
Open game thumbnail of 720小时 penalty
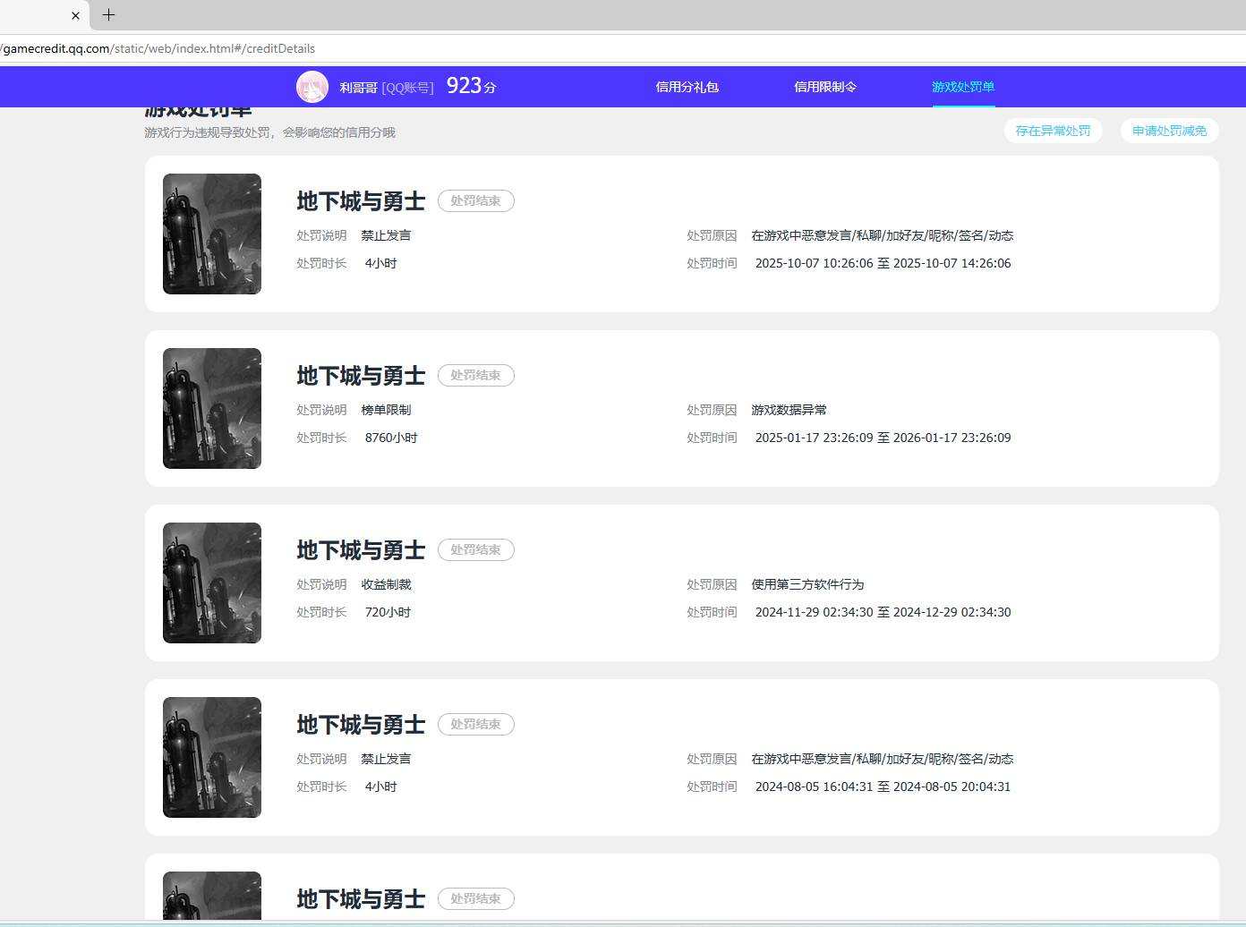click(x=212, y=583)
